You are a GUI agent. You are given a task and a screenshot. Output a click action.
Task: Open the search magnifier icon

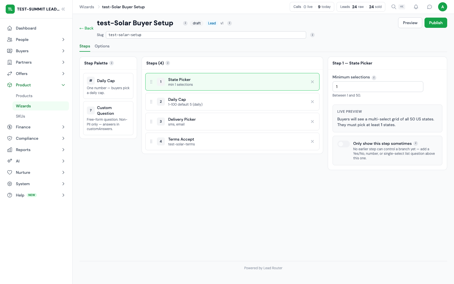[394, 7]
